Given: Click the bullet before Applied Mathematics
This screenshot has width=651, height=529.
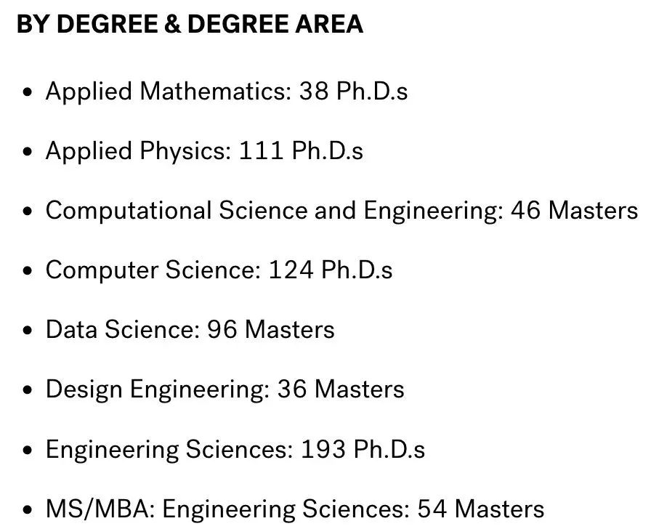Looking at the screenshot, I should click(x=28, y=92).
